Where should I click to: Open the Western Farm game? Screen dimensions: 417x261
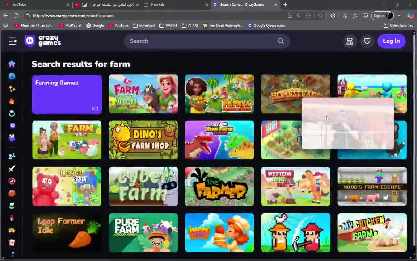[296, 186]
